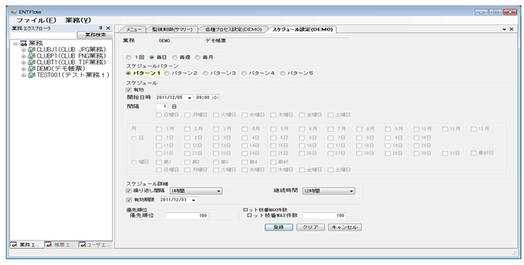Image resolution: width=524 pixels, height=265 pixels.
Task: Click the 優先順位 input field
Action: pos(186,216)
